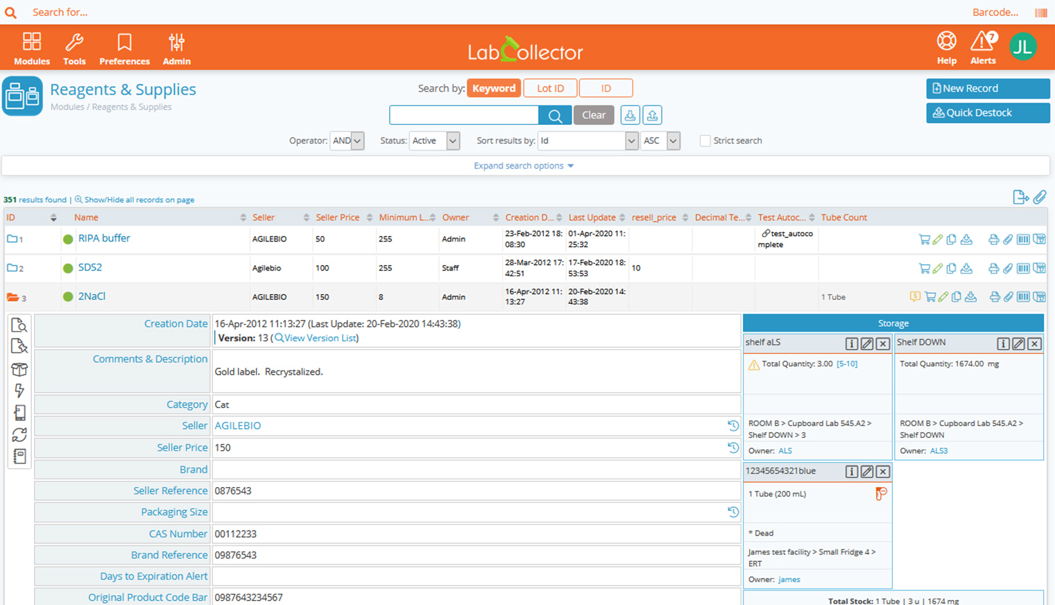Sort by the Last Update column arrows
This screenshot has height=605, width=1055.
[622, 218]
